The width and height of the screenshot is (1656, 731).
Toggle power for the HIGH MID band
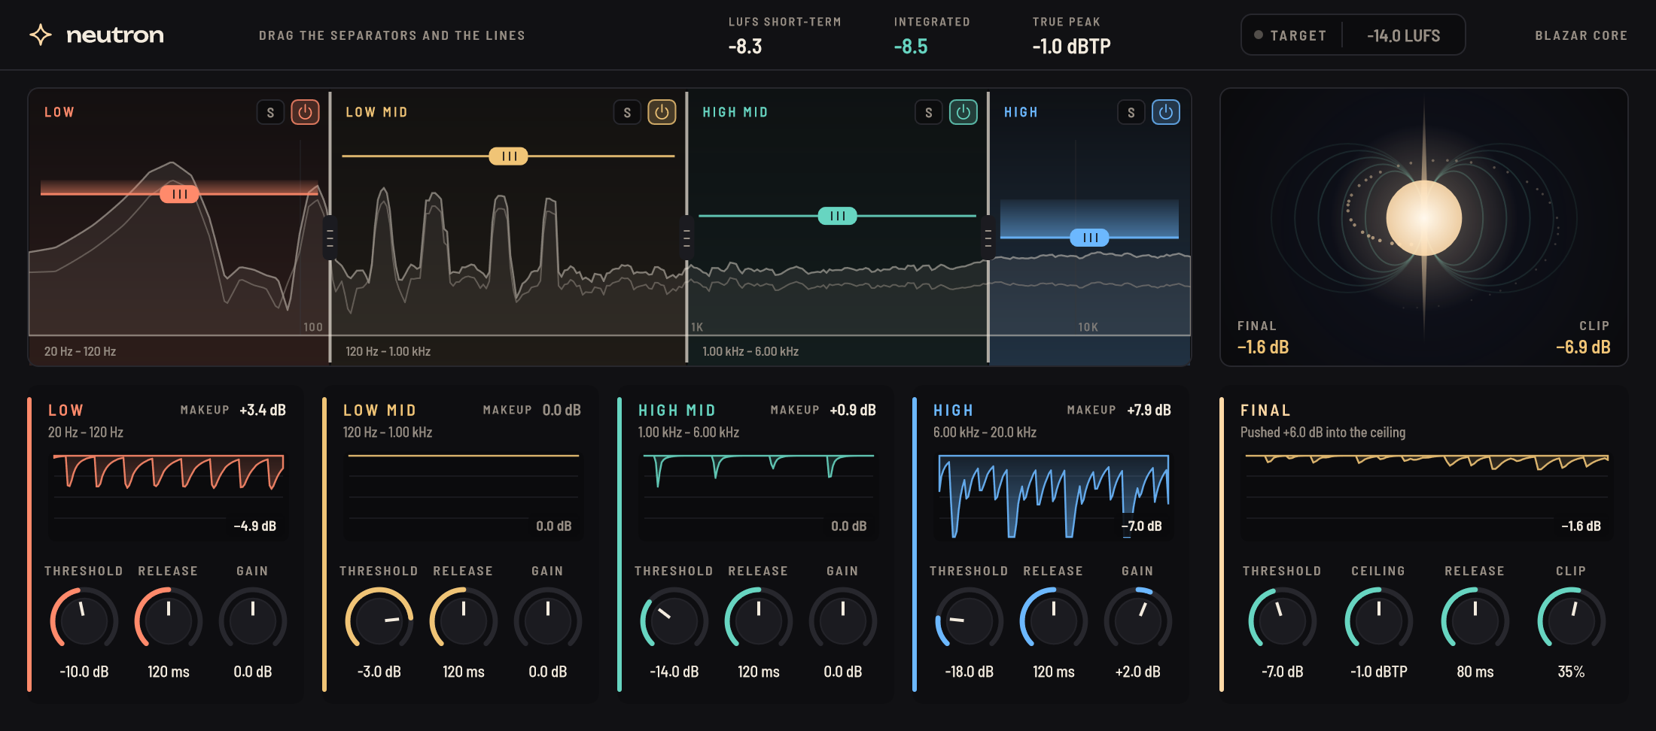click(963, 112)
